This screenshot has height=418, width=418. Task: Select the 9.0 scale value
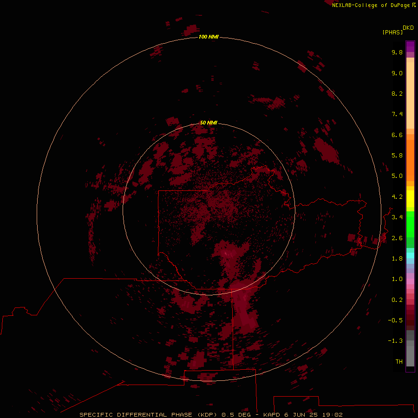pos(397,73)
